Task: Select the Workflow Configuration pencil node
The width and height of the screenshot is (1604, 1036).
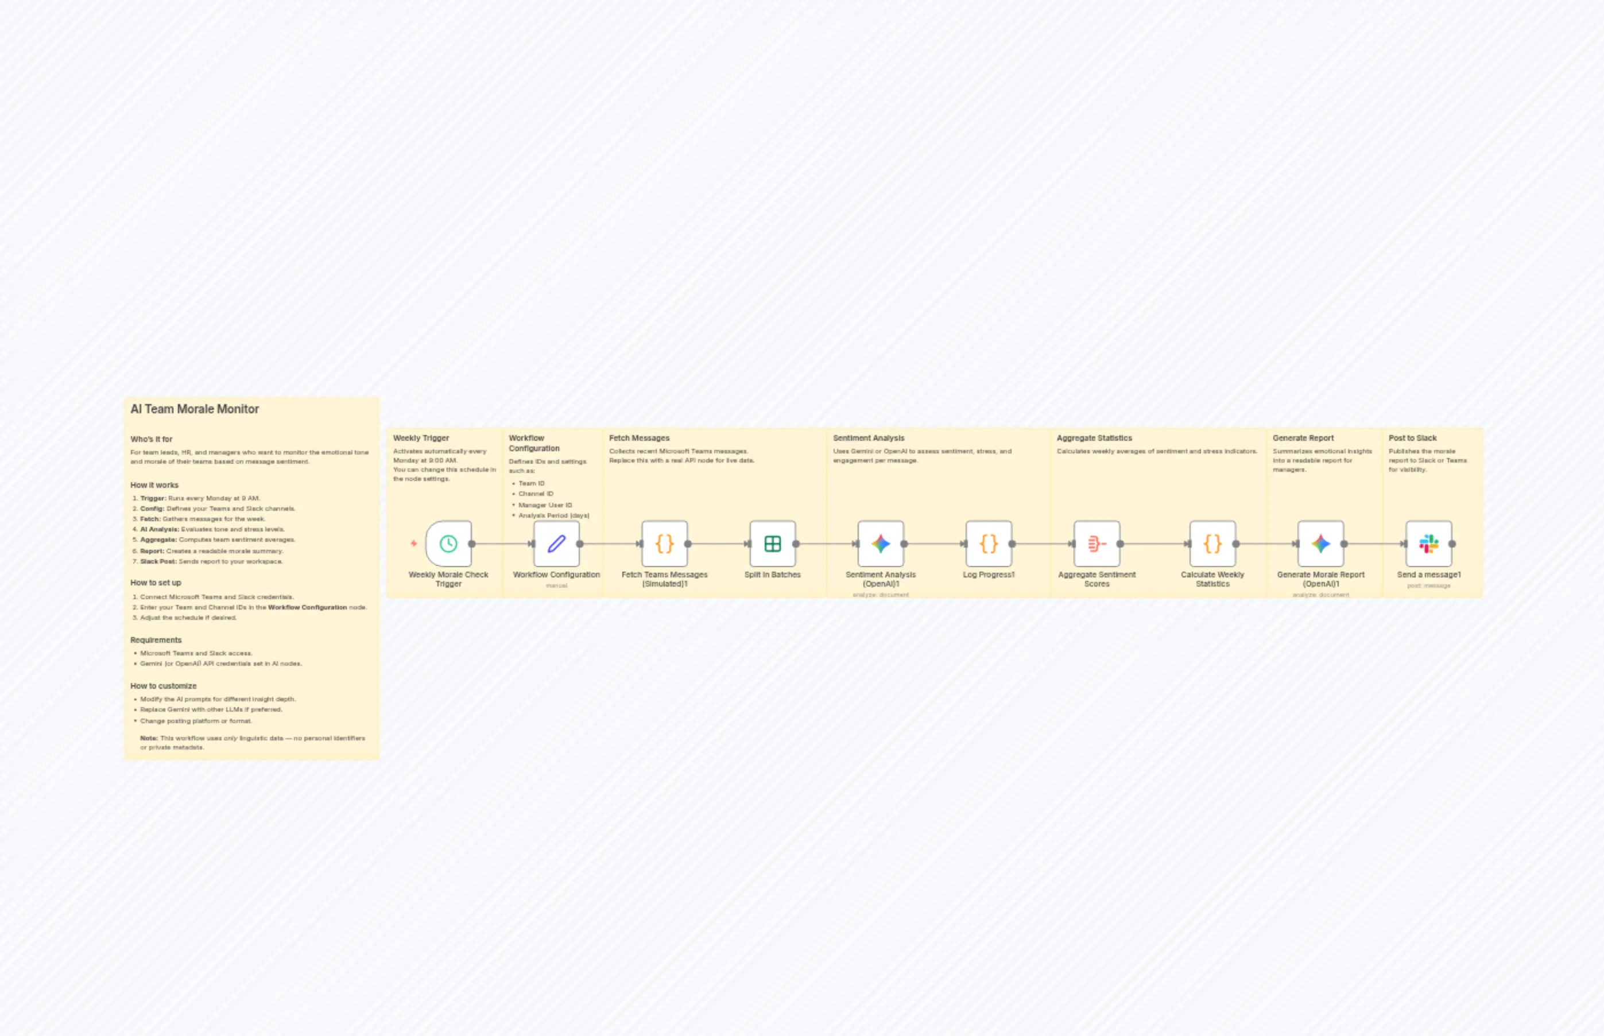Action: click(556, 544)
